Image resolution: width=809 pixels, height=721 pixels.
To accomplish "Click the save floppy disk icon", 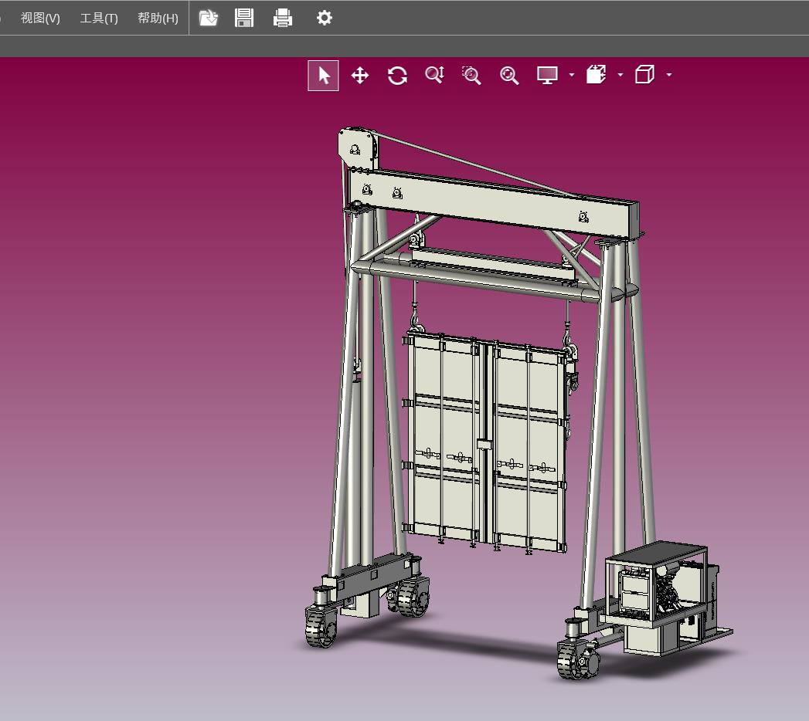I will pyautogui.click(x=244, y=18).
